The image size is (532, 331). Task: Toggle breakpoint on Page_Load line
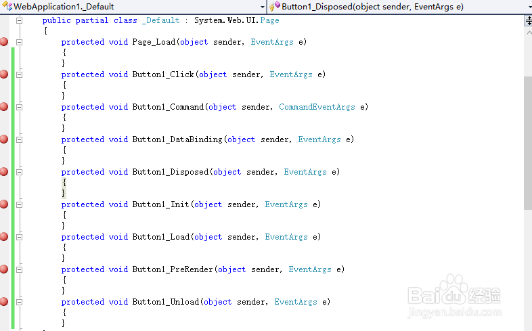coord(4,42)
